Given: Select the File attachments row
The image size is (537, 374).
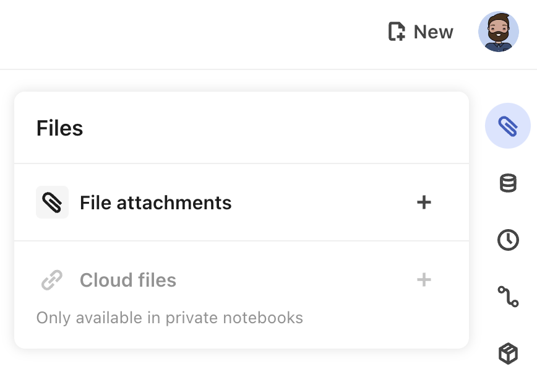Looking at the screenshot, I should (155, 202).
